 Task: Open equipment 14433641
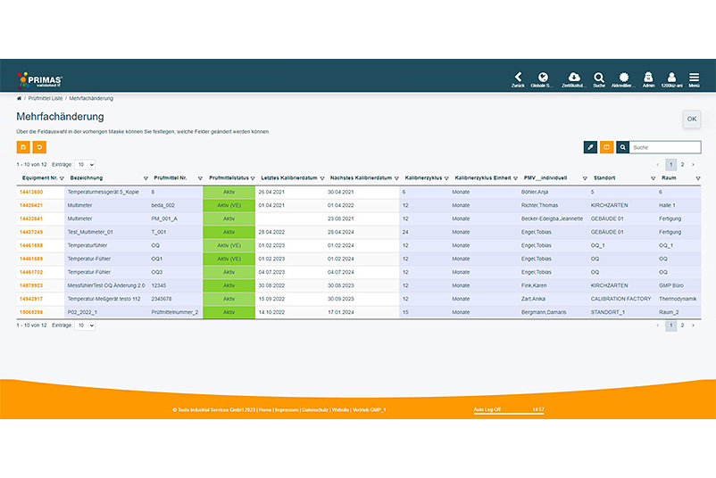coord(31,218)
